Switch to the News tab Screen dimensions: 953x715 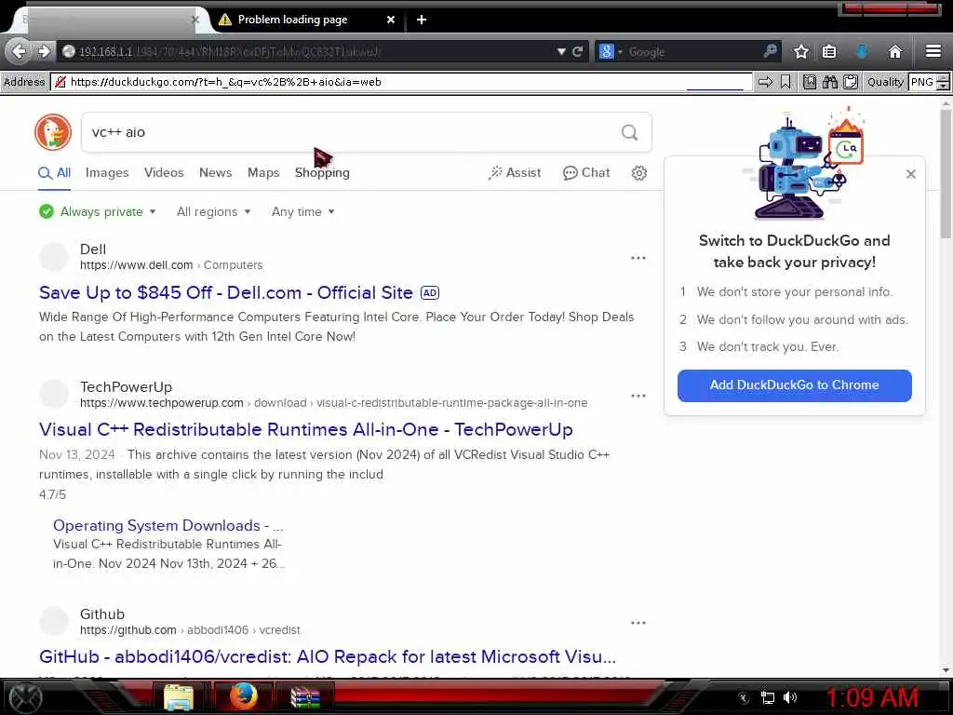[215, 172]
